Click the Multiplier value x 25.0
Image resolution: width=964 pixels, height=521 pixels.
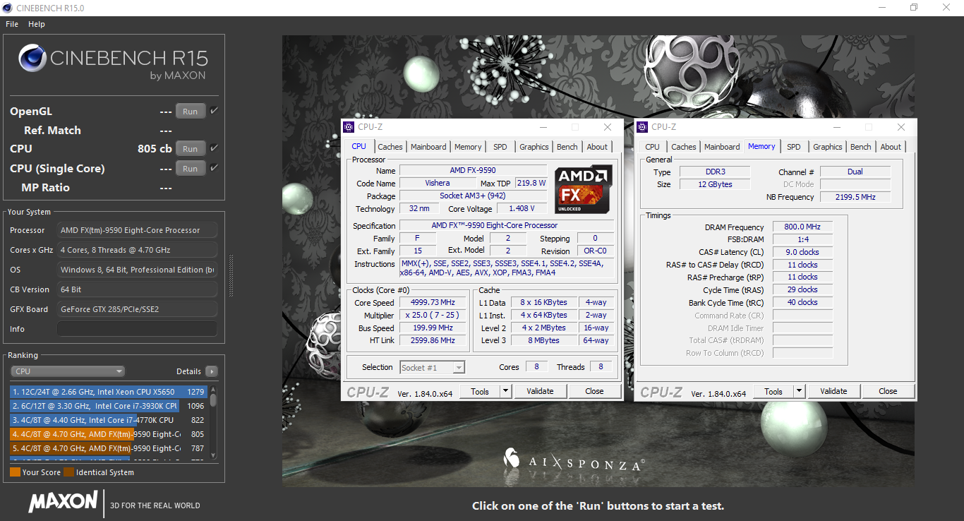click(x=433, y=316)
